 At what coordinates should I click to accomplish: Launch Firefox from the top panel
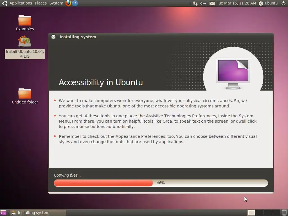68,3
